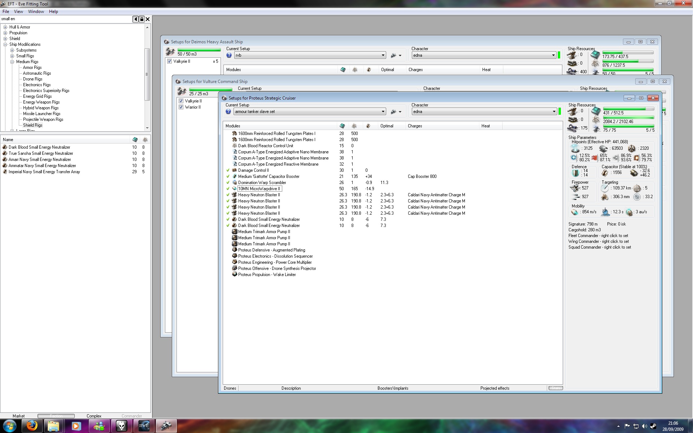Open the Window menu

click(x=36, y=12)
